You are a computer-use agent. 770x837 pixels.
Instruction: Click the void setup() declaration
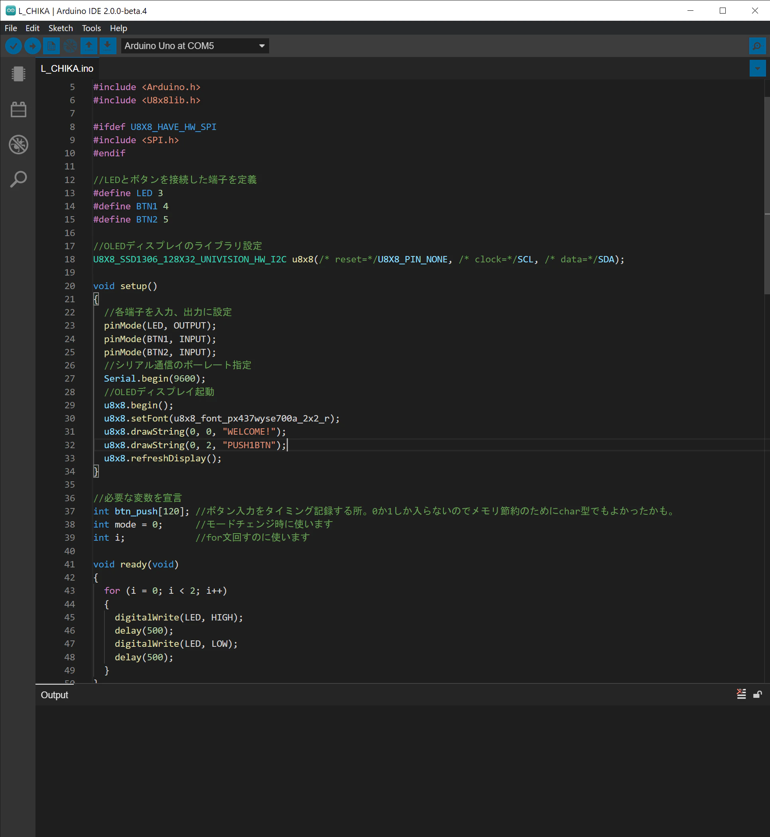click(x=126, y=286)
